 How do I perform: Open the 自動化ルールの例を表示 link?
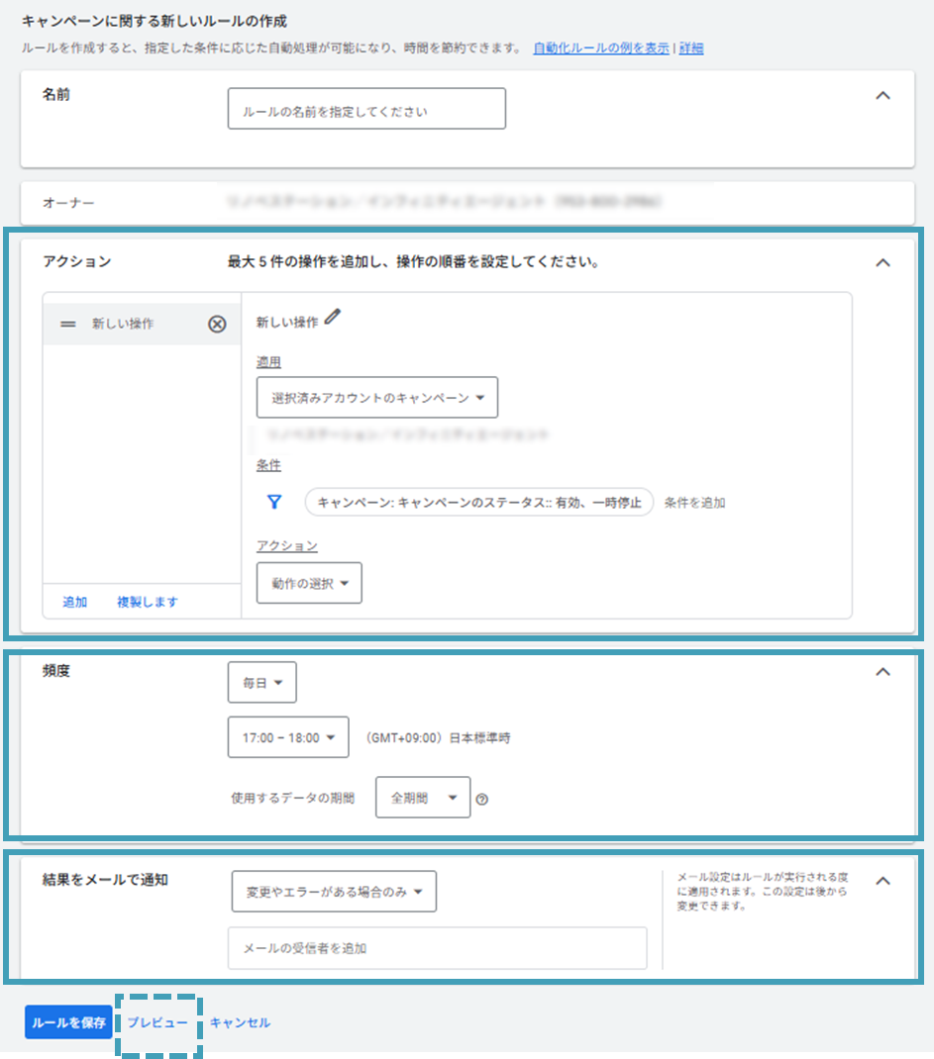coord(600,48)
